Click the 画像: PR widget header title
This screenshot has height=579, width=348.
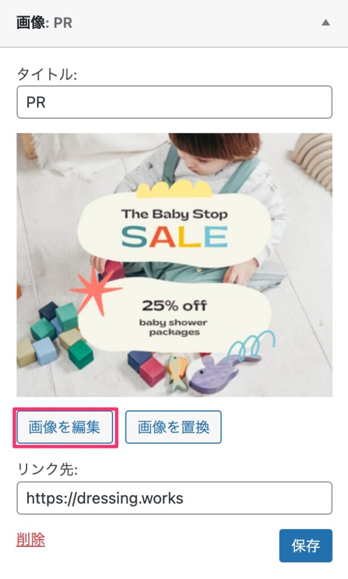pos(44,23)
